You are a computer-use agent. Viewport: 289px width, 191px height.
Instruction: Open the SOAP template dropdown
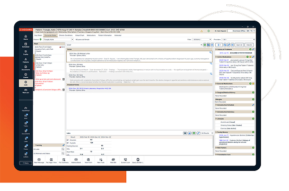[x=201, y=45]
